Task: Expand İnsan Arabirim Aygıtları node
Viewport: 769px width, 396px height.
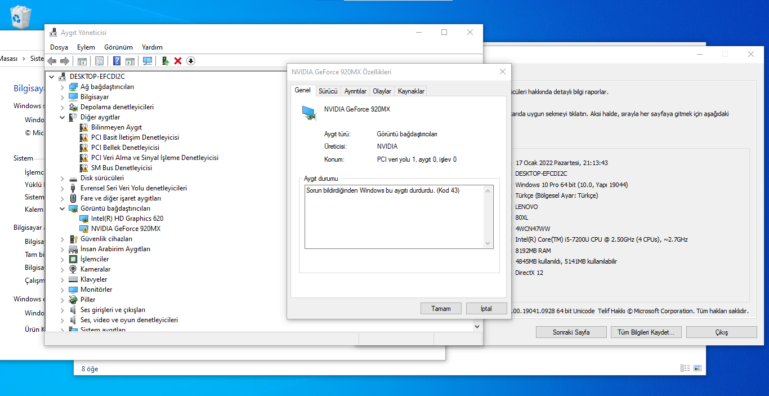Action: coord(62,249)
